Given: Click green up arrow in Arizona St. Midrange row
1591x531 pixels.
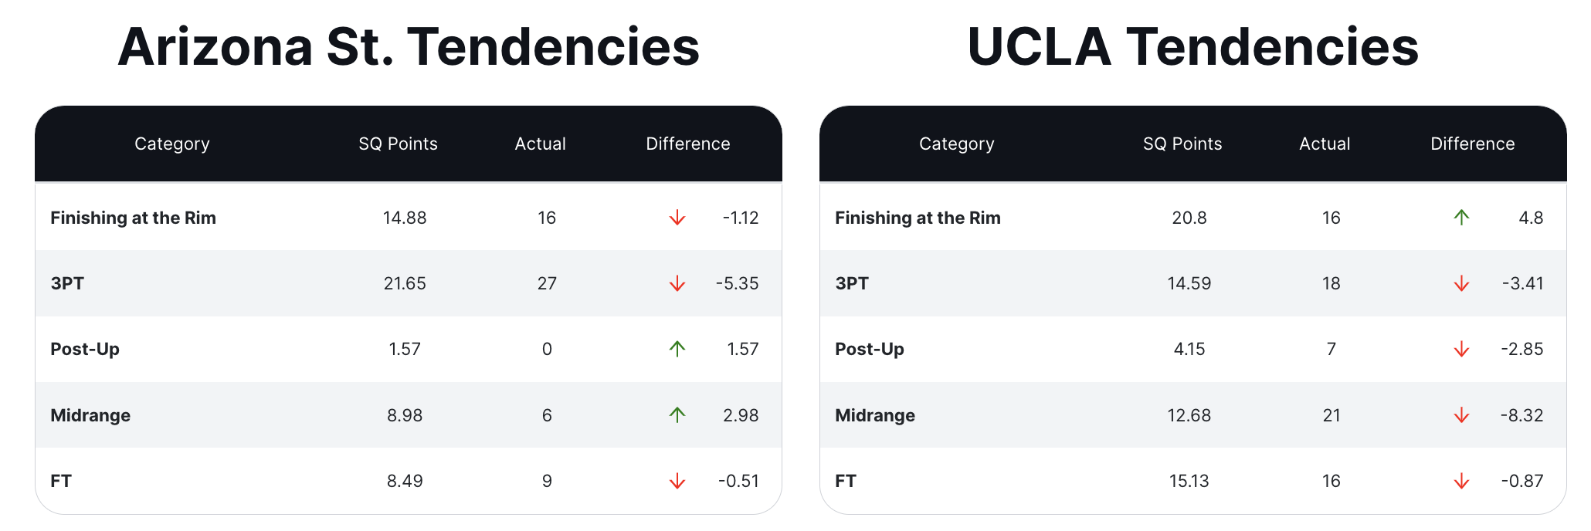Looking at the screenshot, I should point(677,415).
